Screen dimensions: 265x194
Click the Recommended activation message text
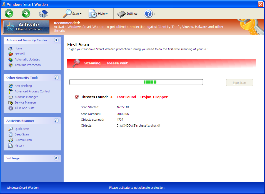139,27
